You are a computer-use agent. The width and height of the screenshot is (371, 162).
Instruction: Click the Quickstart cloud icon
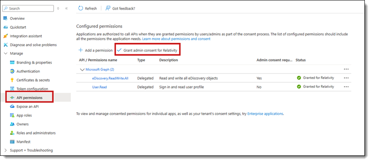pyautogui.click(x=5, y=27)
